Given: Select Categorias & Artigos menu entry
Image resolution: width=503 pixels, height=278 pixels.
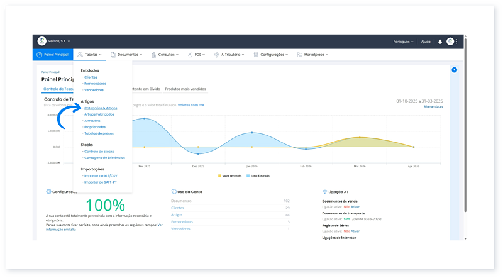Looking at the screenshot, I should pos(101,108).
